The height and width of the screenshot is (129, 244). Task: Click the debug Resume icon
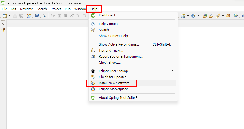tap(53, 16)
